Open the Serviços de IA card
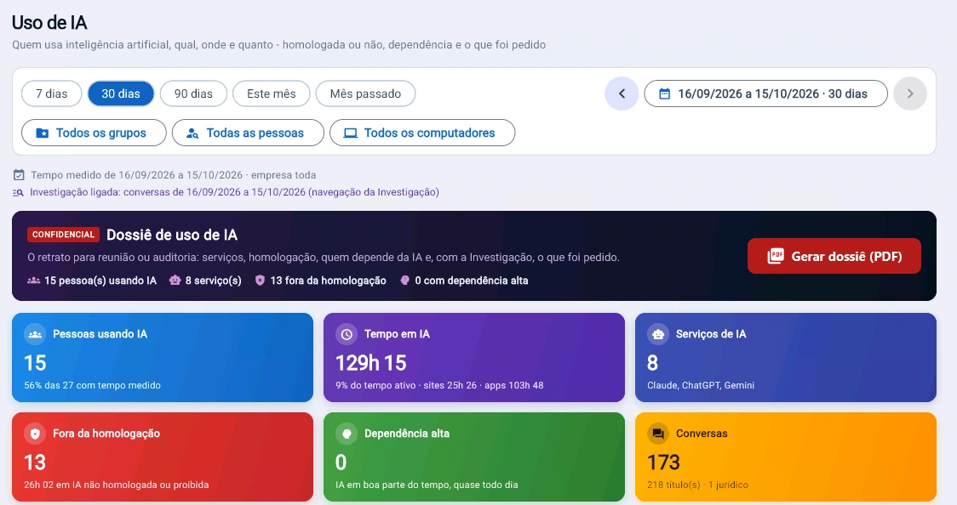Image resolution: width=957 pixels, height=505 pixels. pyautogui.click(x=786, y=358)
